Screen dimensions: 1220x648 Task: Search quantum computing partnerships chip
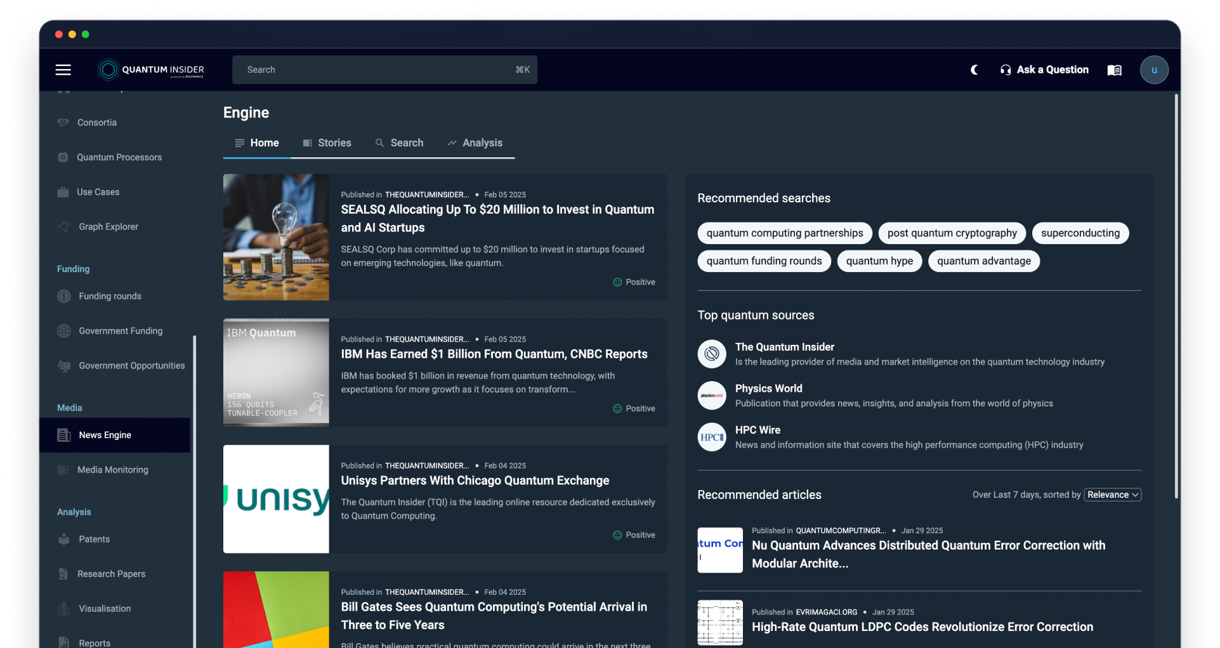click(785, 233)
